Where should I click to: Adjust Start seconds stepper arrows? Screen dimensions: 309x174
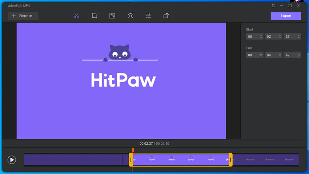(299, 37)
